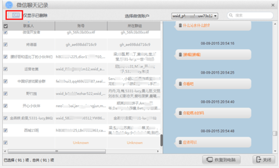The height and width of the screenshot is (168, 279).
Task: Select the 你看吧 chat bubble
Action: pos(213,84)
